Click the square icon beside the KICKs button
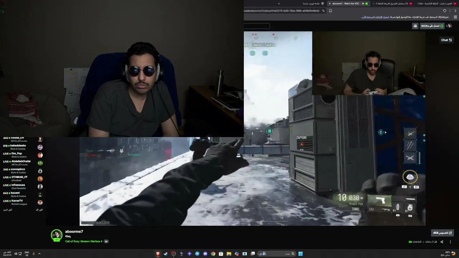 pyautogui.click(x=415, y=26)
